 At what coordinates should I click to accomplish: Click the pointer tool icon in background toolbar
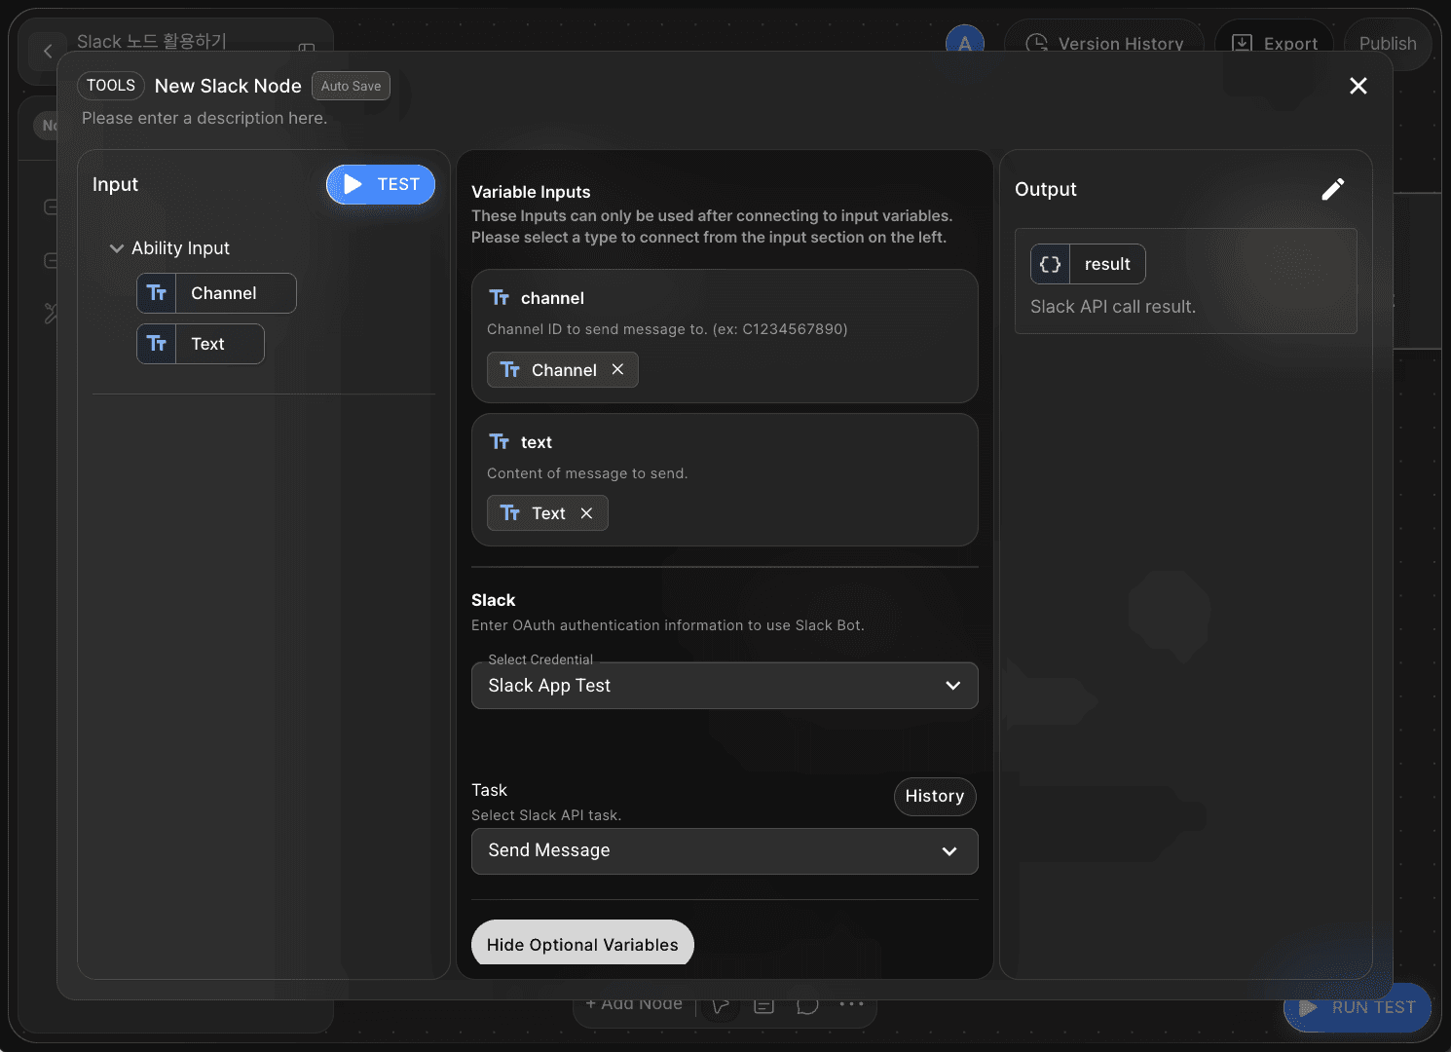(x=721, y=1004)
